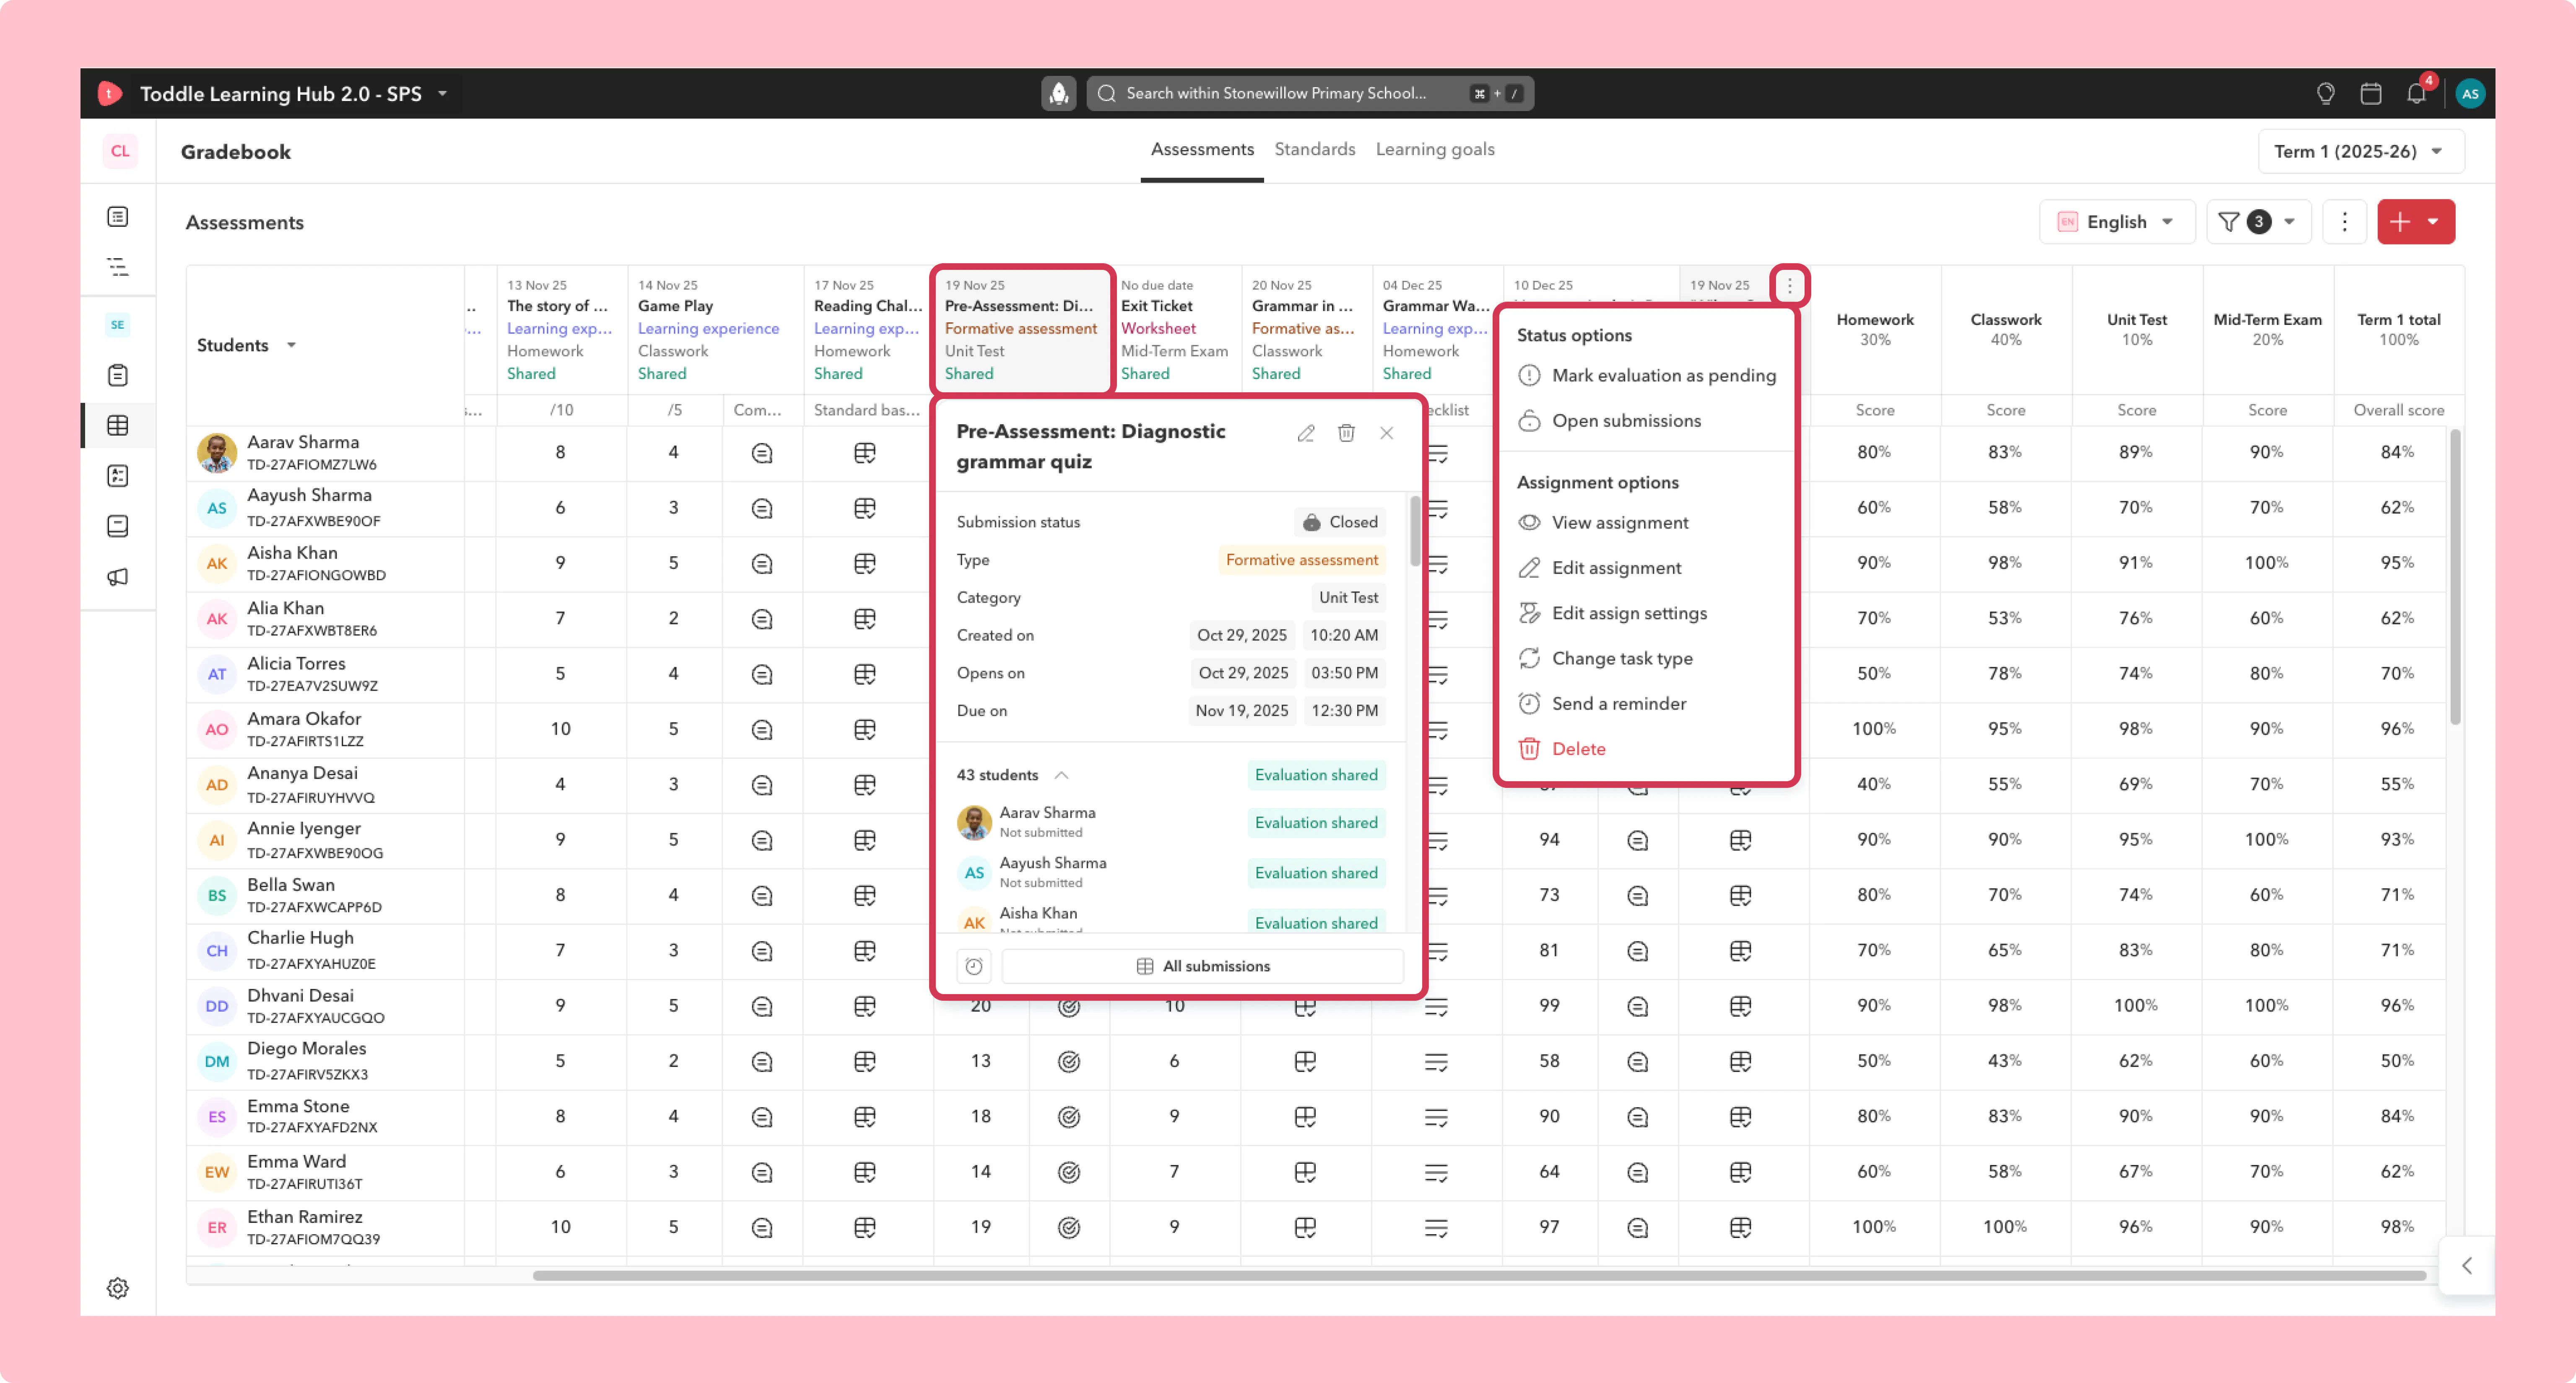Open rubric grid icon for Aisha Khan
The height and width of the screenshot is (1383, 2576).
(865, 564)
